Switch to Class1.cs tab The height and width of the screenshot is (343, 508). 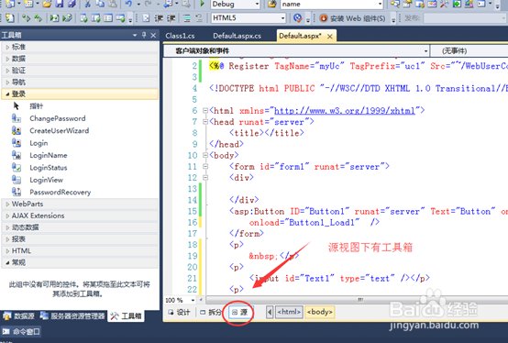pyautogui.click(x=180, y=36)
